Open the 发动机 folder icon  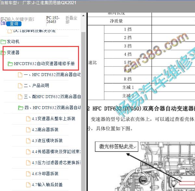(x=3, y=42)
